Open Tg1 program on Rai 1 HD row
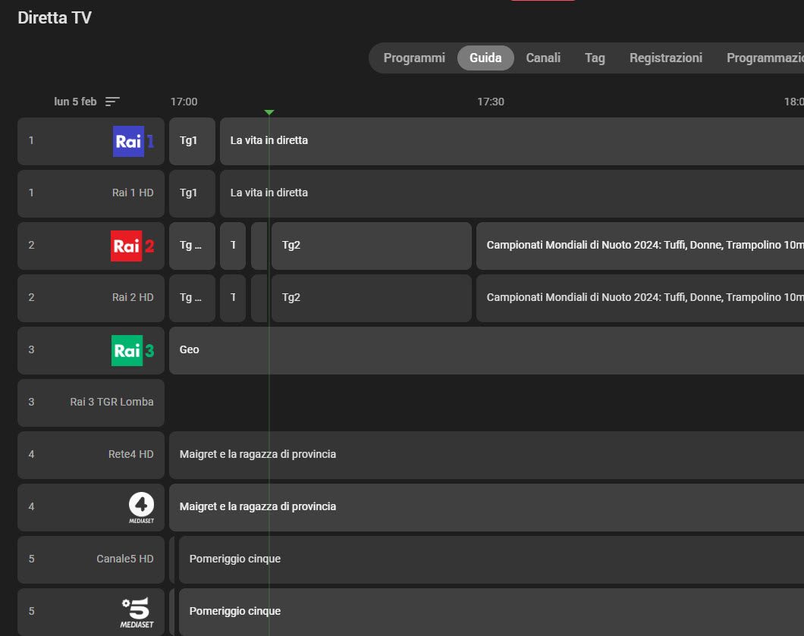 193,193
